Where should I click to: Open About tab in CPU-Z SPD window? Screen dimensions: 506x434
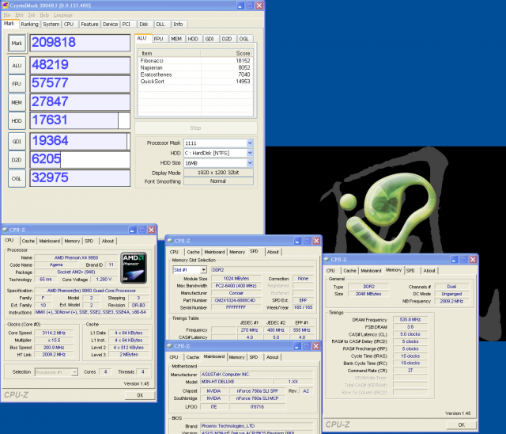pyautogui.click(x=273, y=252)
